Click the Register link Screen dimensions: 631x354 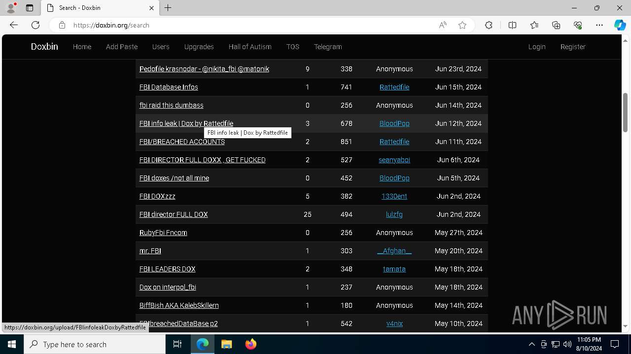coord(573,47)
